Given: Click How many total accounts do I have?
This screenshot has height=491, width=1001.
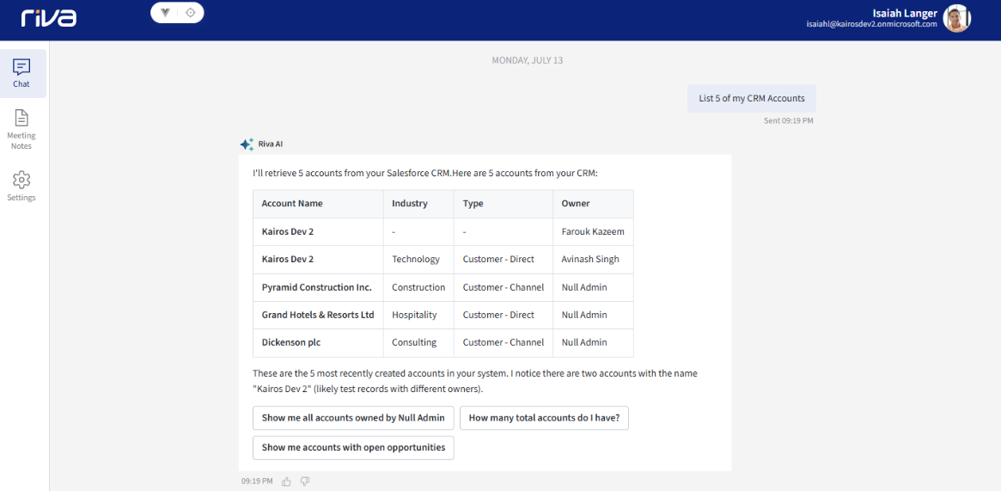Looking at the screenshot, I should [x=544, y=418].
